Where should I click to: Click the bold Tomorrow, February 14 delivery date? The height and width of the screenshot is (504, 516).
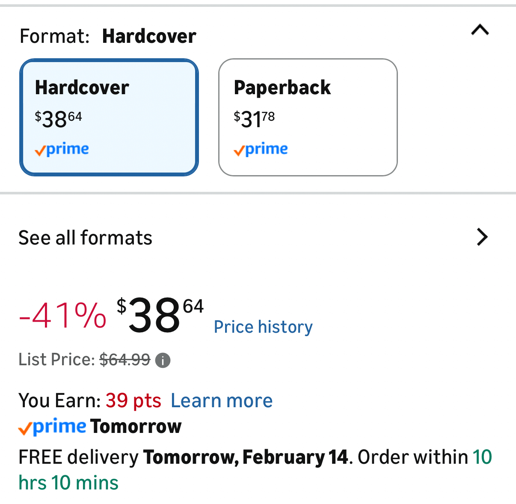(x=246, y=457)
